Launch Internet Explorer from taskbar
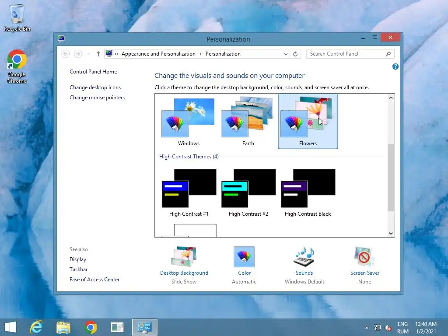The width and height of the screenshot is (448, 336). point(36,327)
